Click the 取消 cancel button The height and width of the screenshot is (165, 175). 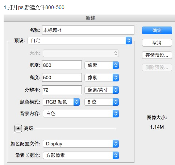pos(157,43)
